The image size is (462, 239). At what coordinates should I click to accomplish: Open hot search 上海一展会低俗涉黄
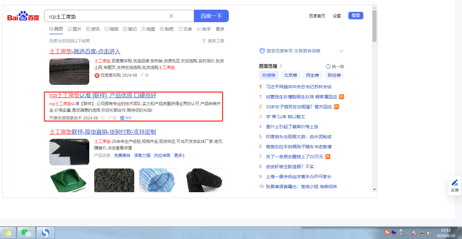[x=298, y=177]
